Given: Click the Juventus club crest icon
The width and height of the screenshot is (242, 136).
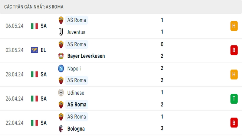Looking at the screenshot, I should (x=61, y=32).
